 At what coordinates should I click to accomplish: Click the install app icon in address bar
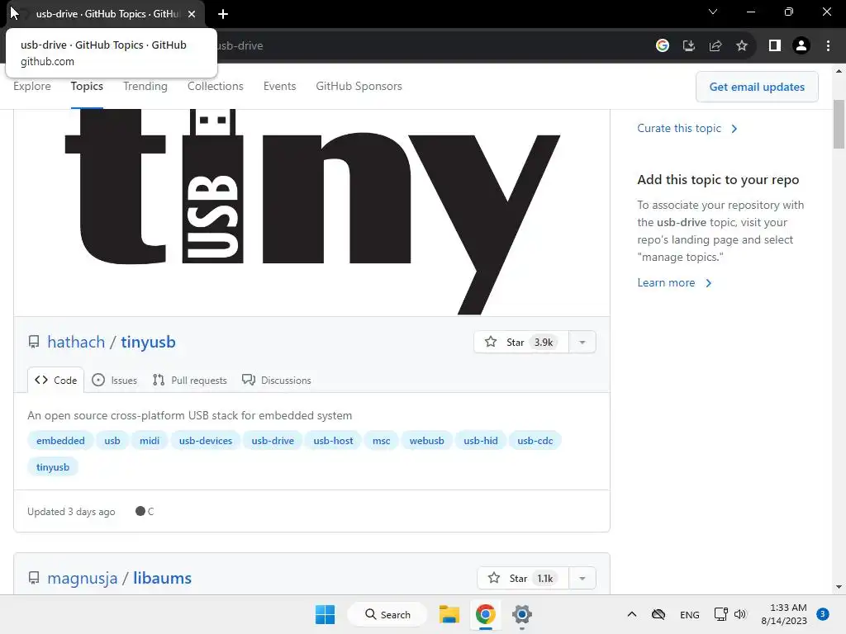pyautogui.click(x=689, y=46)
